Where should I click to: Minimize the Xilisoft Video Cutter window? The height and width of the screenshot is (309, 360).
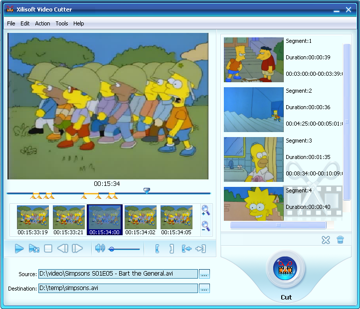click(337, 10)
